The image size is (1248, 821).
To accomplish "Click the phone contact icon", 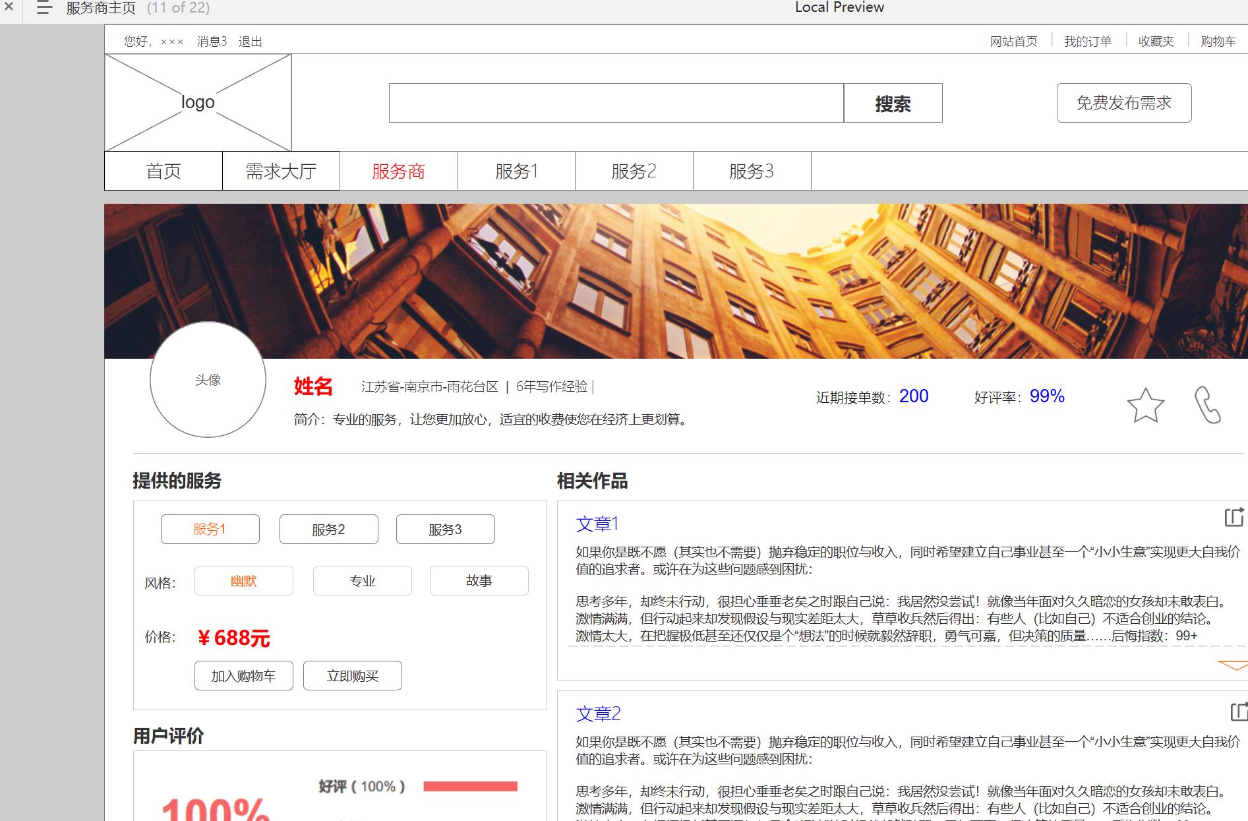I will tap(1207, 405).
